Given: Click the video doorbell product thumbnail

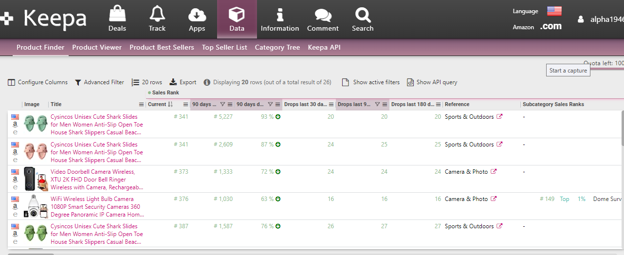Looking at the screenshot, I should pos(35,179).
